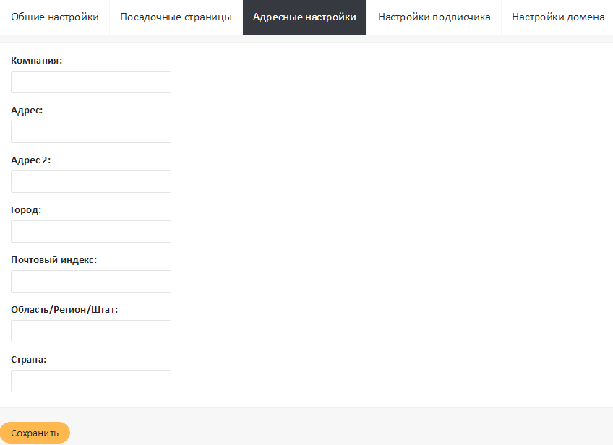Click the Город label
The height and width of the screenshot is (445, 613).
(x=26, y=210)
